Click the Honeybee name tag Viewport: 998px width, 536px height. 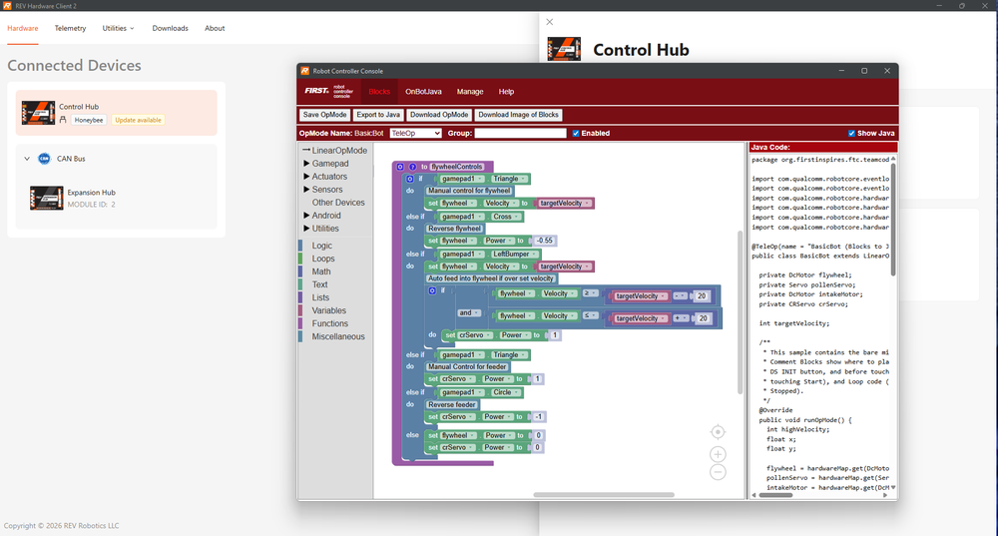[x=89, y=120]
